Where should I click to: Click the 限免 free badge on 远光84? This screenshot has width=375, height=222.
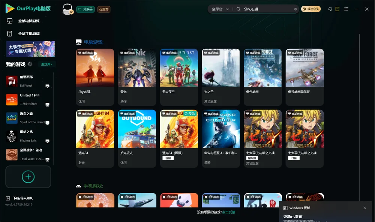190,114
